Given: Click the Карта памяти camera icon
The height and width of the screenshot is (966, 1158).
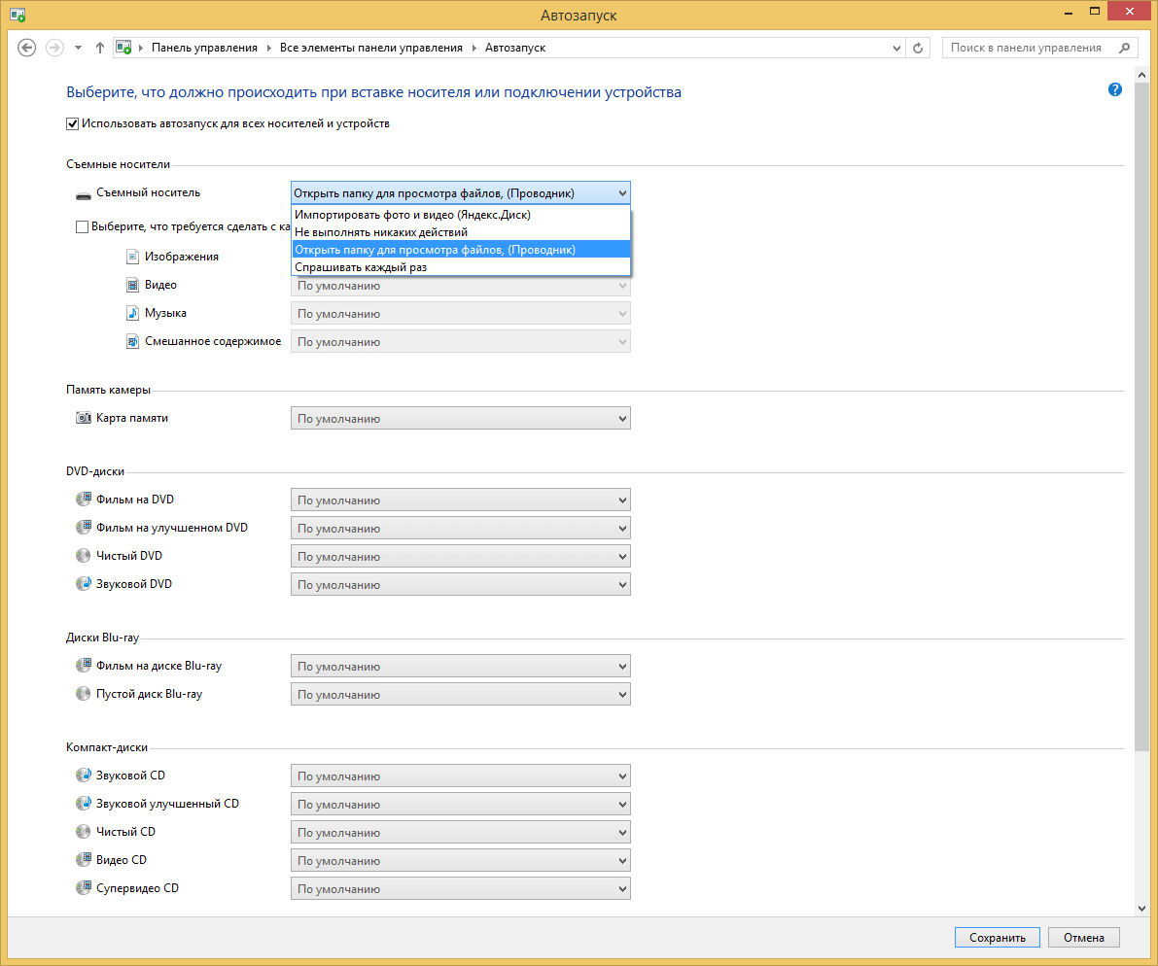Looking at the screenshot, I should click(x=83, y=418).
